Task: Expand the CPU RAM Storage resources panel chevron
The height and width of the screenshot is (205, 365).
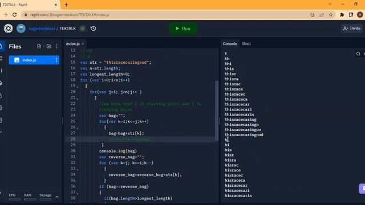Action: coord(57,197)
